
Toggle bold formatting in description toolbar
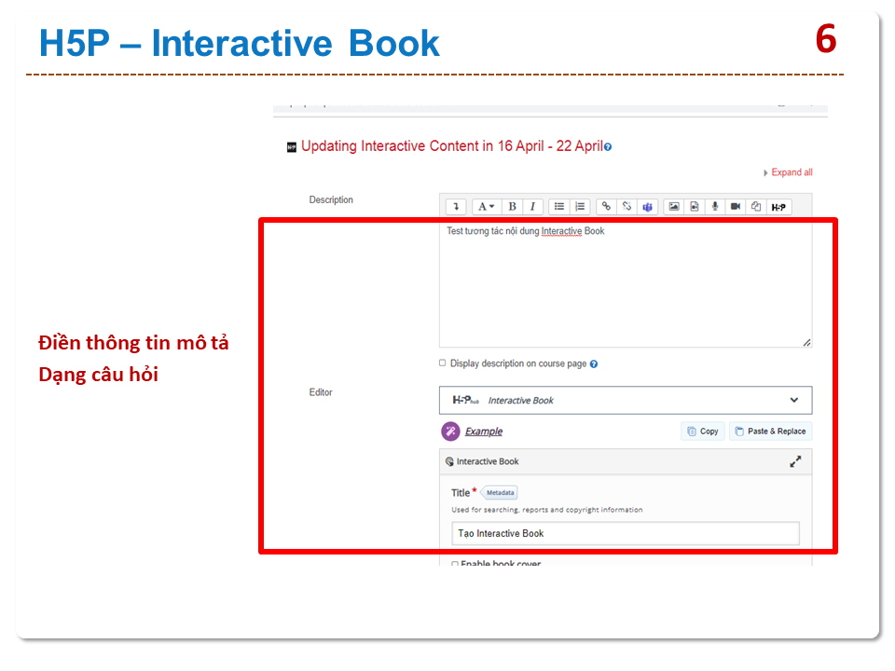pos(512,207)
